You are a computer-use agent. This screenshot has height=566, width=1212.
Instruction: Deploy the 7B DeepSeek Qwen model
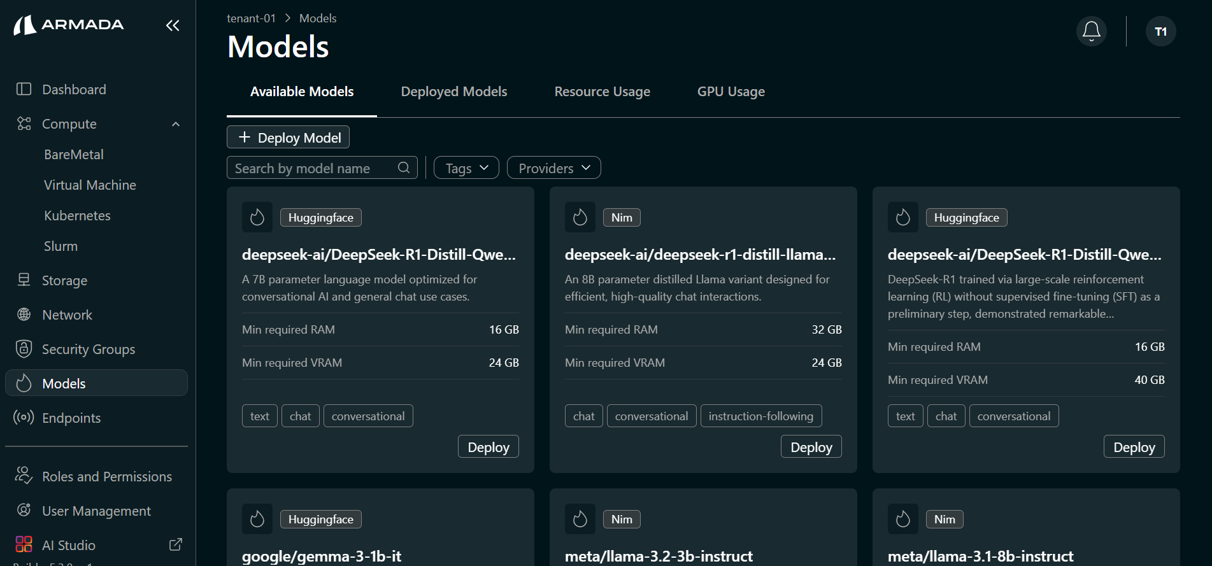coord(488,447)
